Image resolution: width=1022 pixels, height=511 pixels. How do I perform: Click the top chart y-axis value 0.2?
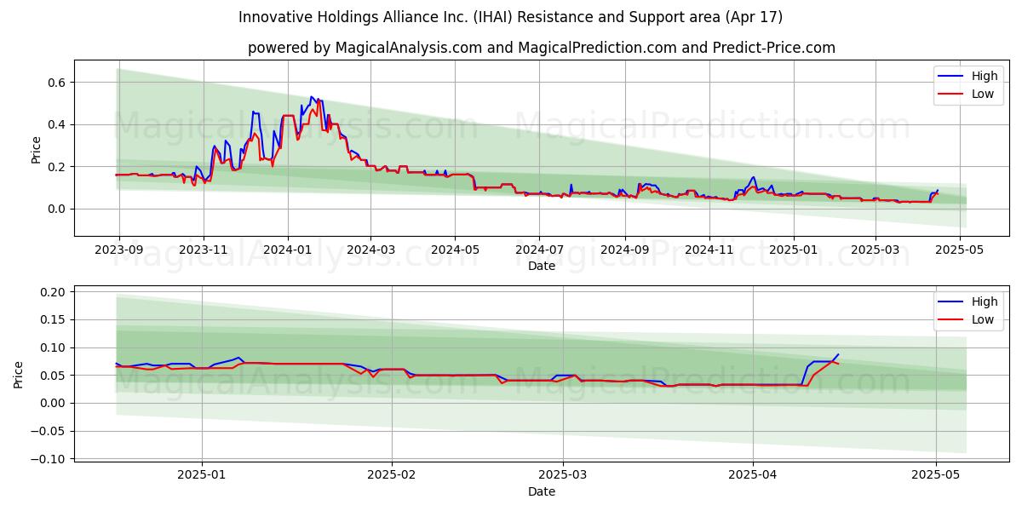(58, 167)
